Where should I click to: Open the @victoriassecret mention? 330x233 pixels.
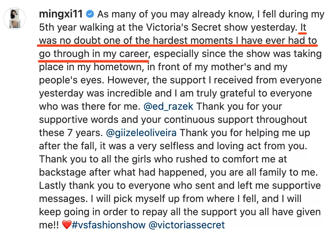[187, 225]
